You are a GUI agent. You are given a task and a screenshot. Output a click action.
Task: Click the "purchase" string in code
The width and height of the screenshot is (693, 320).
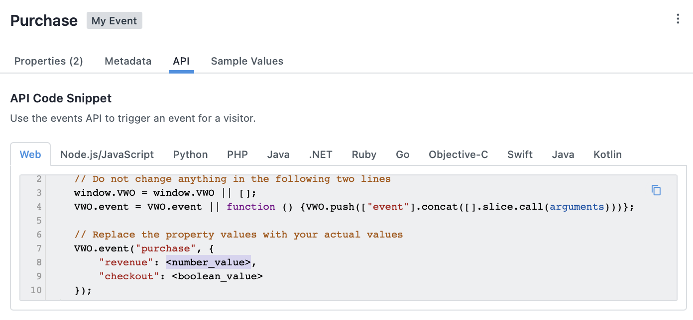[166, 248]
